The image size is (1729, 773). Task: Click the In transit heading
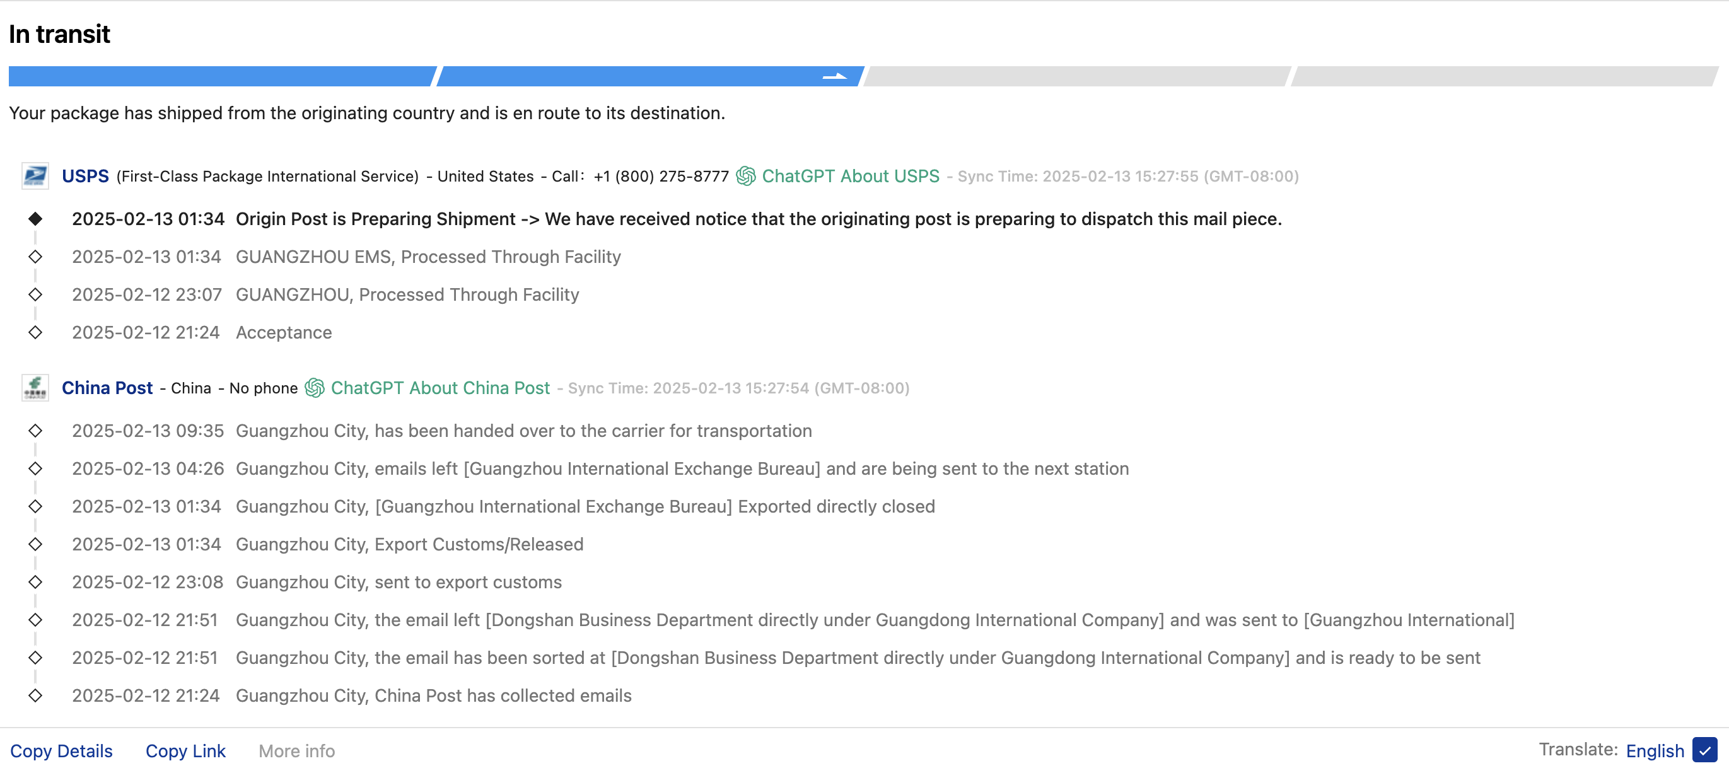59,34
